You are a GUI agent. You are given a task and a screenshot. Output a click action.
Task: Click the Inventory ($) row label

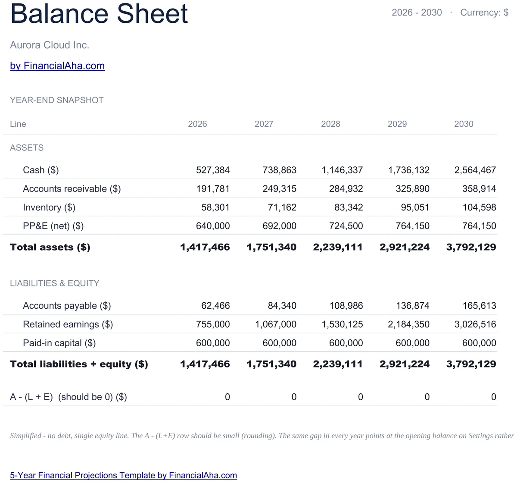(49, 207)
